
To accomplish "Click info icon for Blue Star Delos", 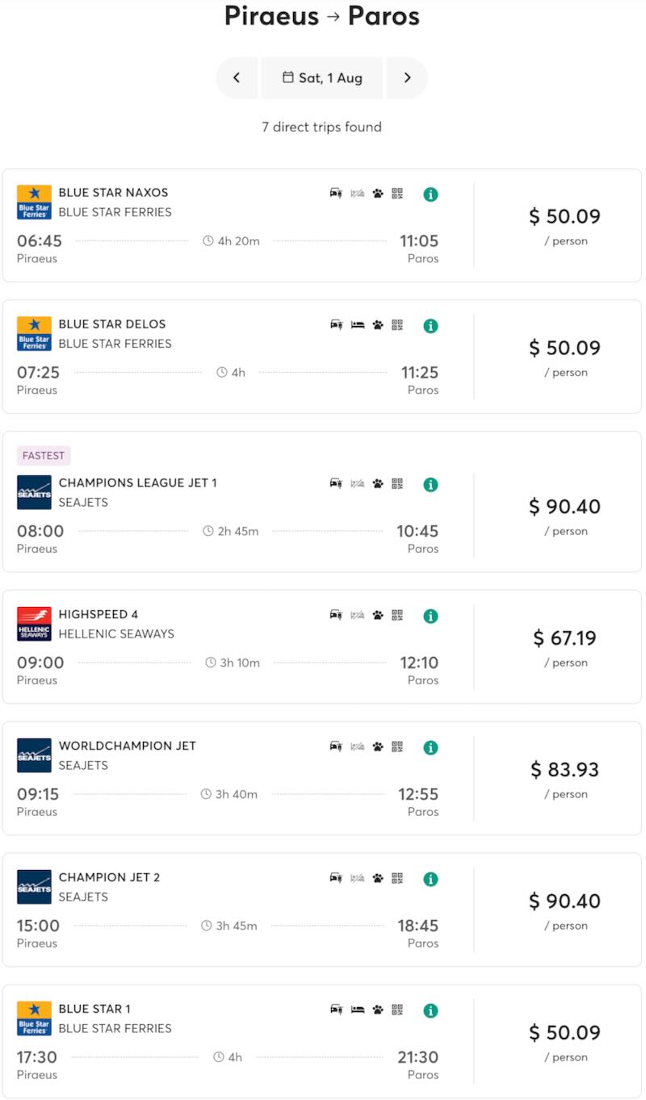I will coord(430,326).
